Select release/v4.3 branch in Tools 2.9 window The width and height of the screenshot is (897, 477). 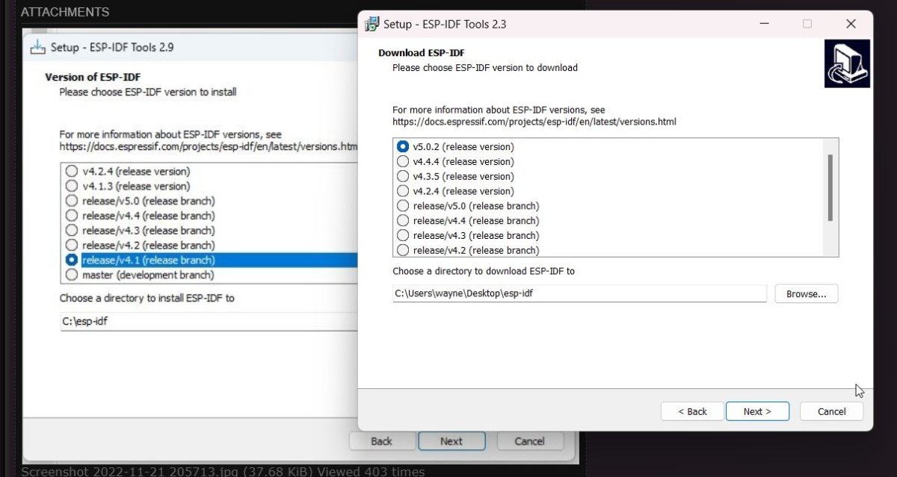click(72, 231)
